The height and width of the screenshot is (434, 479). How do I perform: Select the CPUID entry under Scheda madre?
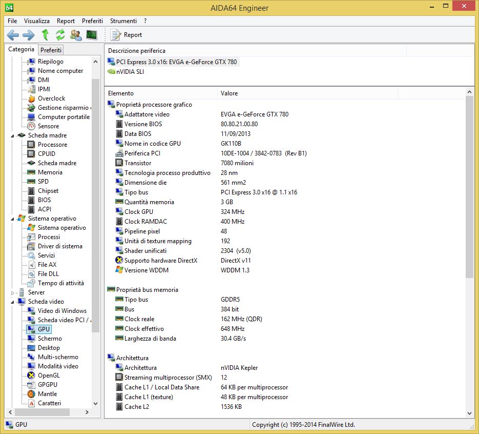(x=46, y=154)
